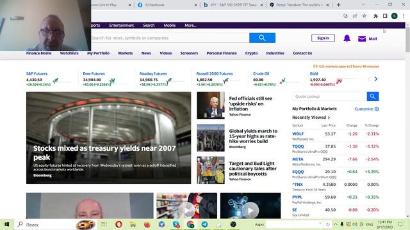
Task: Click the Customize link
Action: pos(364,109)
